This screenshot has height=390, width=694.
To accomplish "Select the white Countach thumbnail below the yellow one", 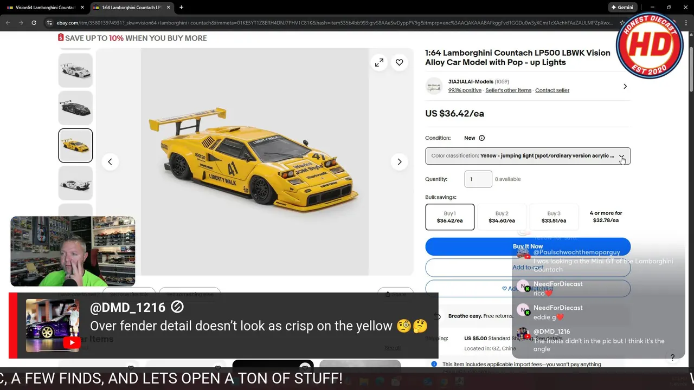I will click(75, 183).
